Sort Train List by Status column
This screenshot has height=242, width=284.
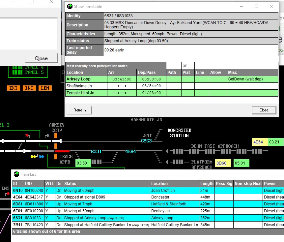106,183
